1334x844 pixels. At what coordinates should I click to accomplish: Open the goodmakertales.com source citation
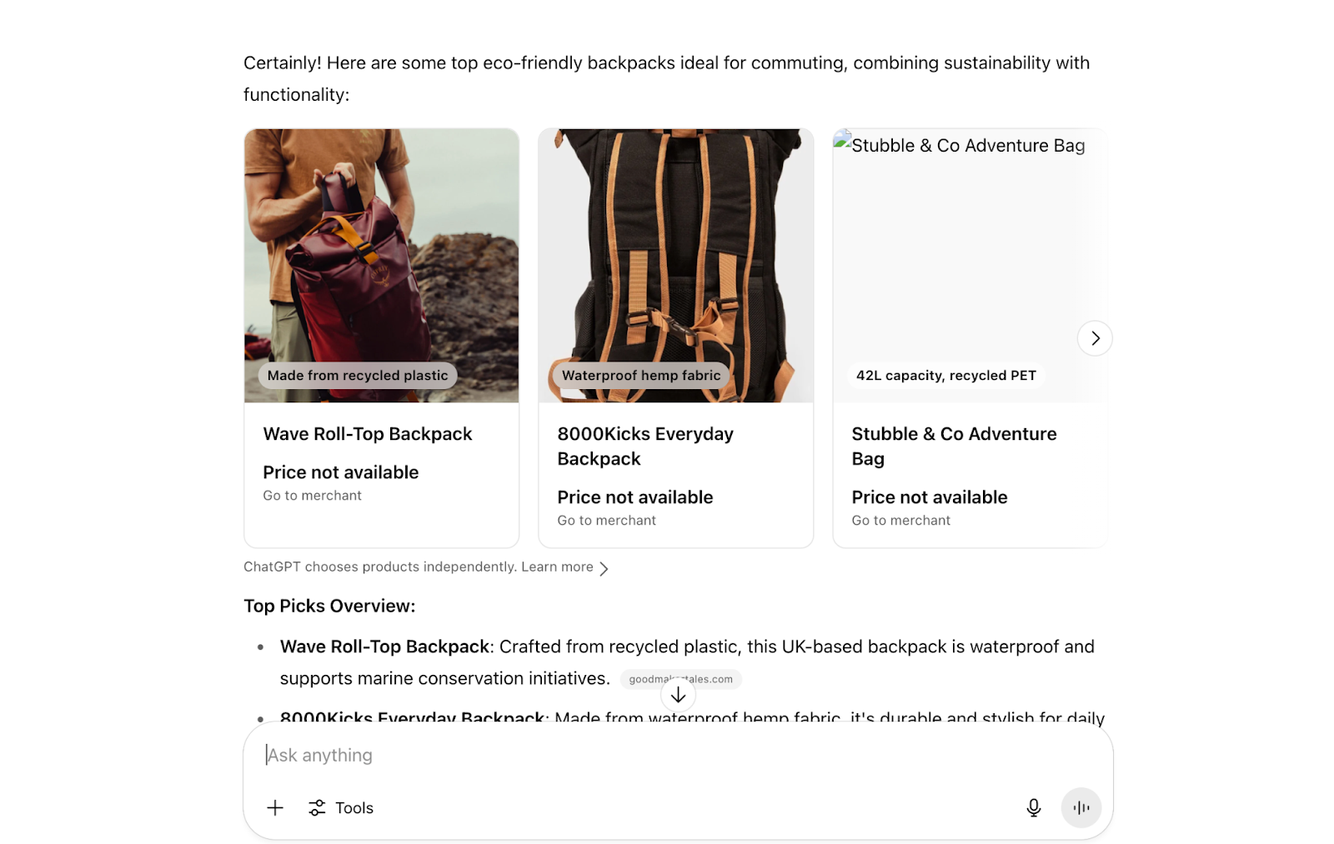tap(680, 679)
